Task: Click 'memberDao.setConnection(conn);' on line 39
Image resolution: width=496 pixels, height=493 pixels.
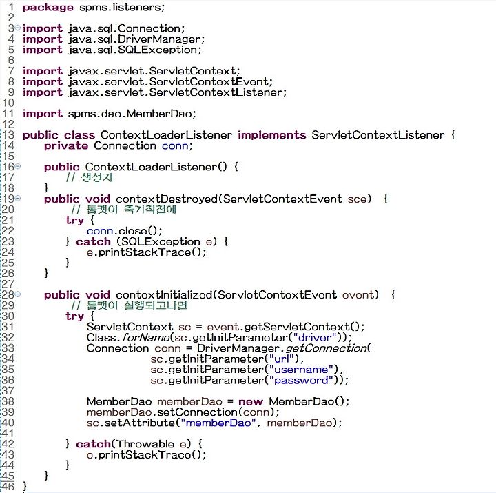Action: tap(183, 412)
